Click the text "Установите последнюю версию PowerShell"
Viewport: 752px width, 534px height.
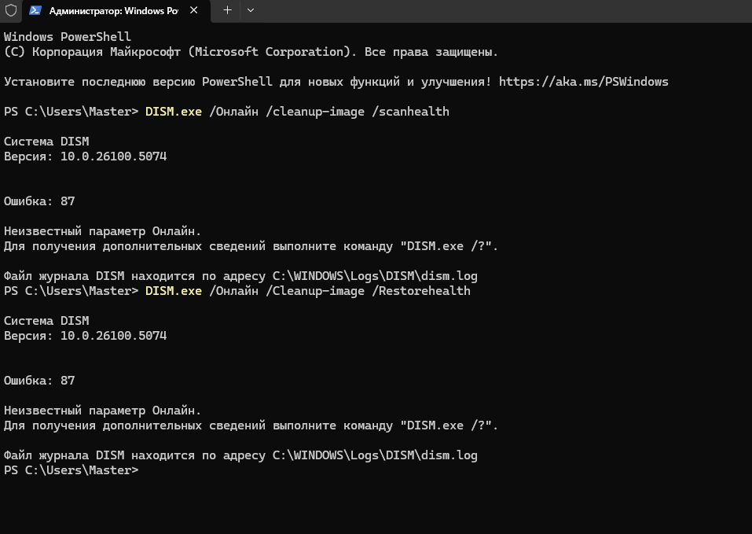(138, 82)
